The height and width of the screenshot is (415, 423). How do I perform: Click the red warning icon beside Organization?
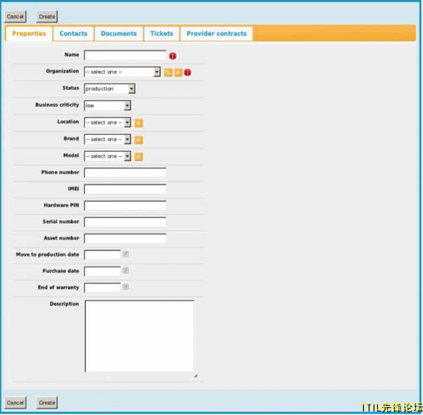pos(187,72)
